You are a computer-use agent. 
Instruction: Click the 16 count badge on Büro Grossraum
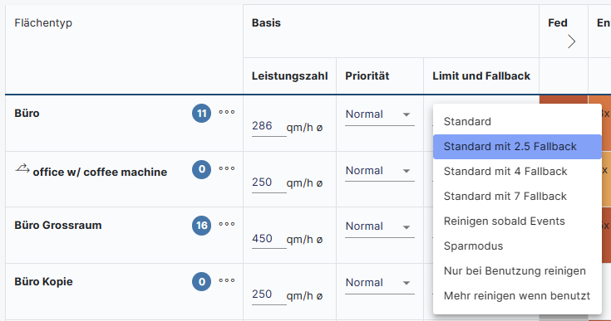pyautogui.click(x=201, y=226)
